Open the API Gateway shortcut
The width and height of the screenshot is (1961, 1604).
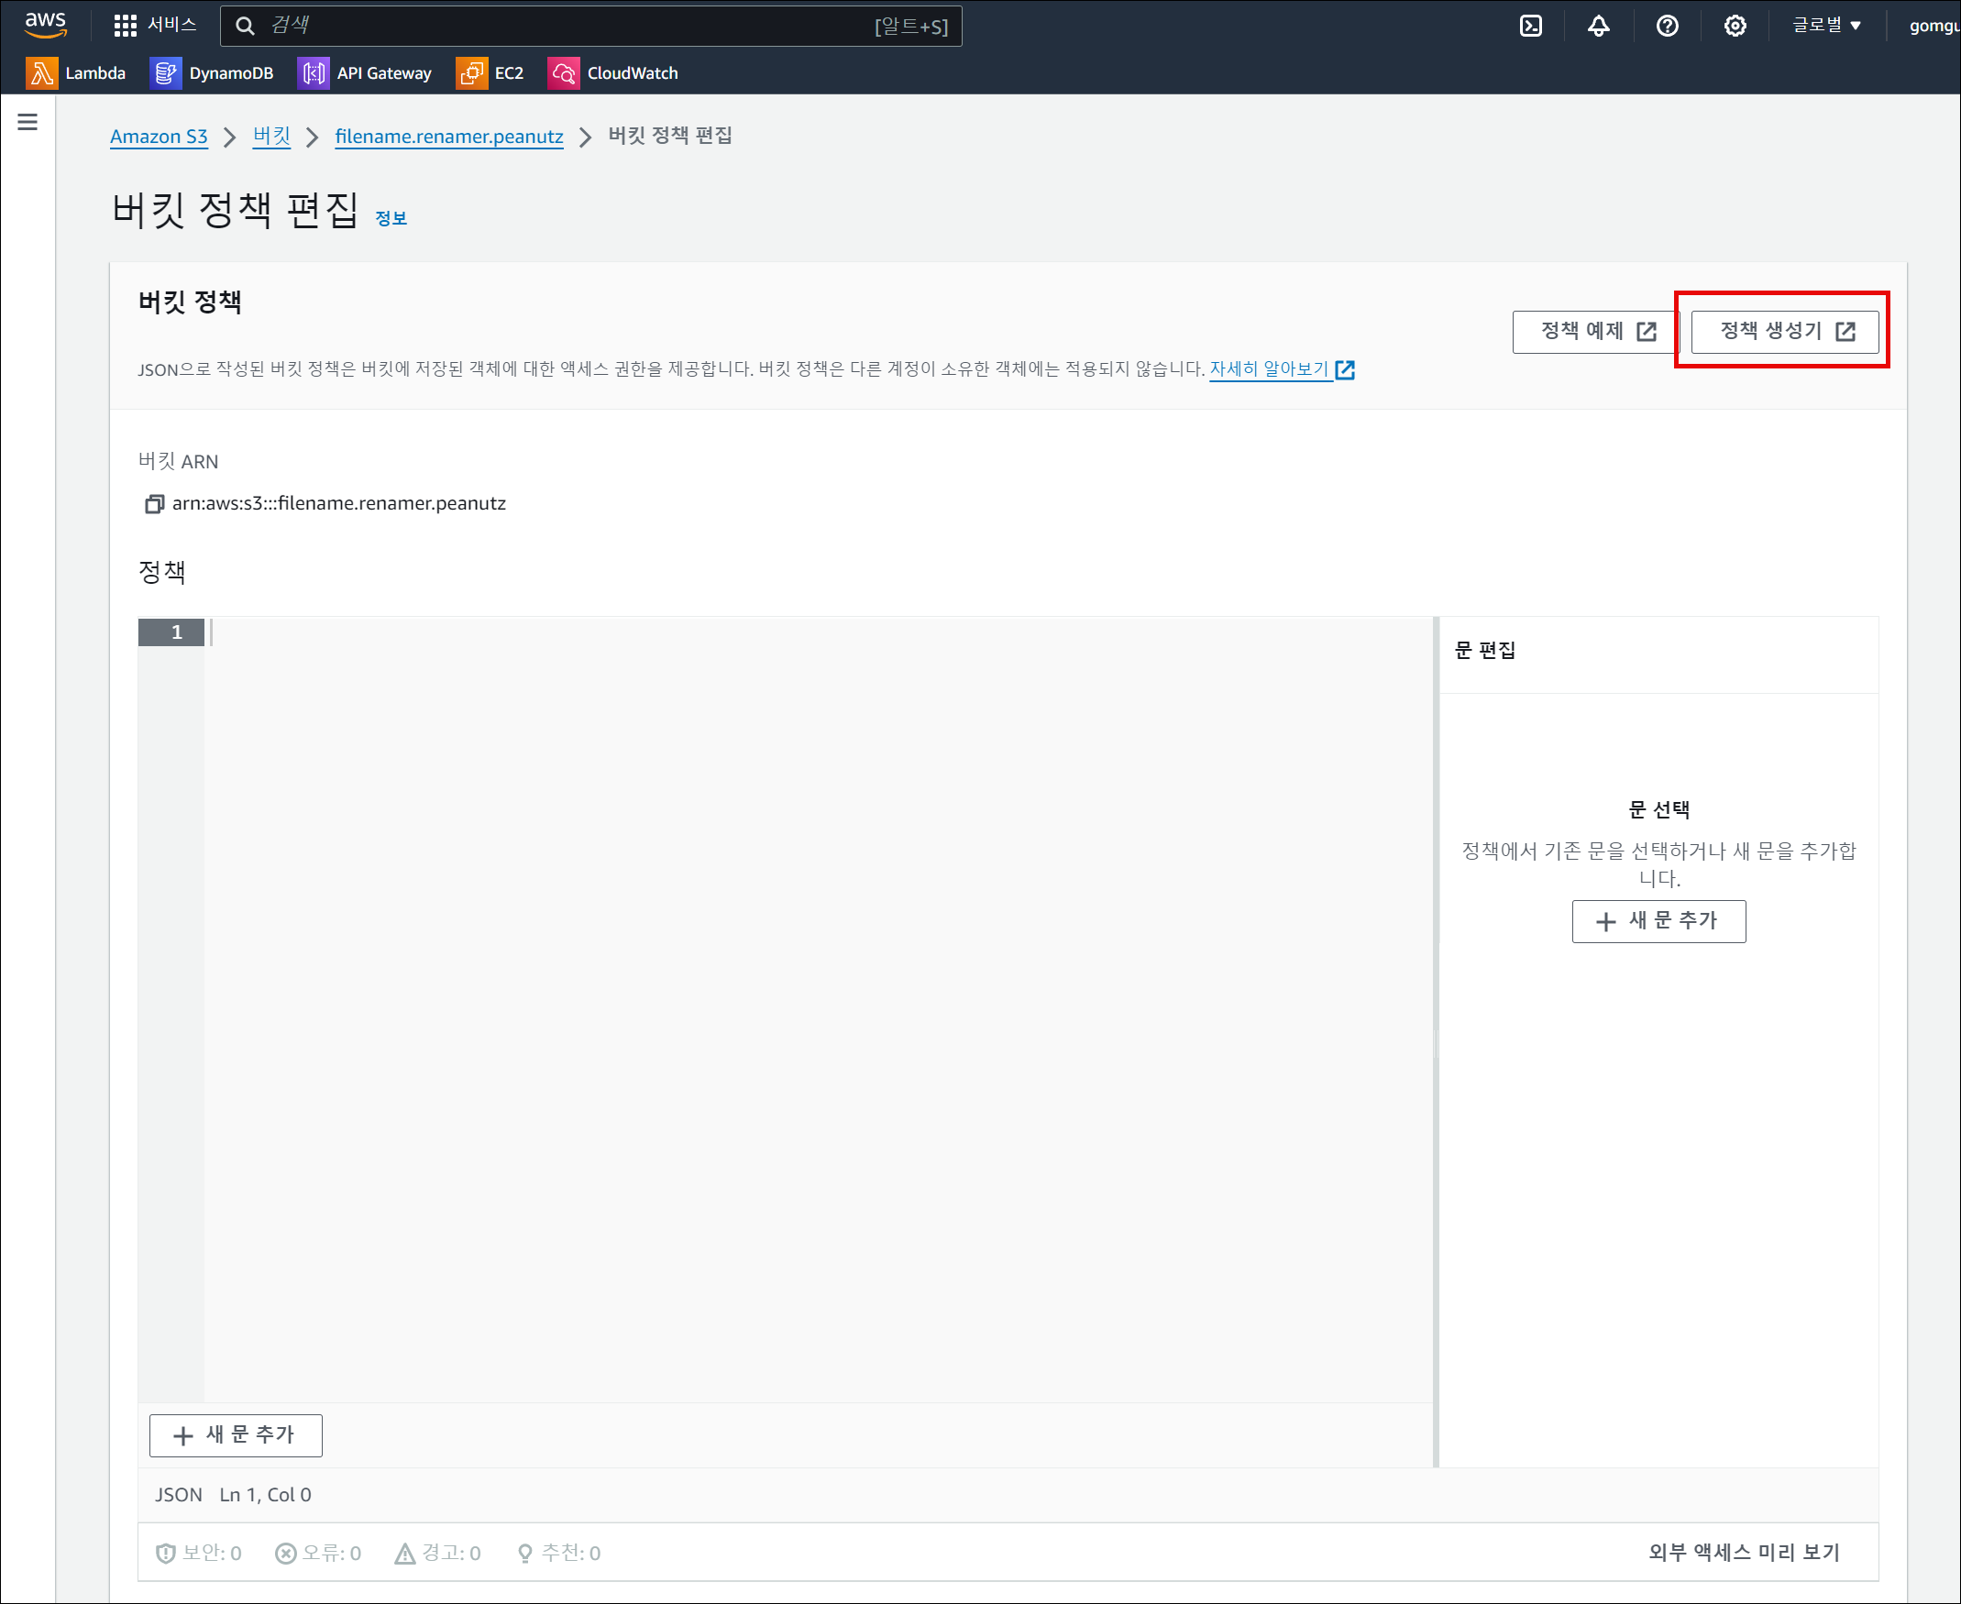pos(365,73)
